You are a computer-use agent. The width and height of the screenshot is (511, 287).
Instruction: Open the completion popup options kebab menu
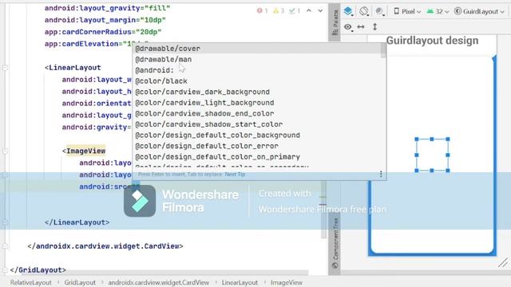coord(381,175)
